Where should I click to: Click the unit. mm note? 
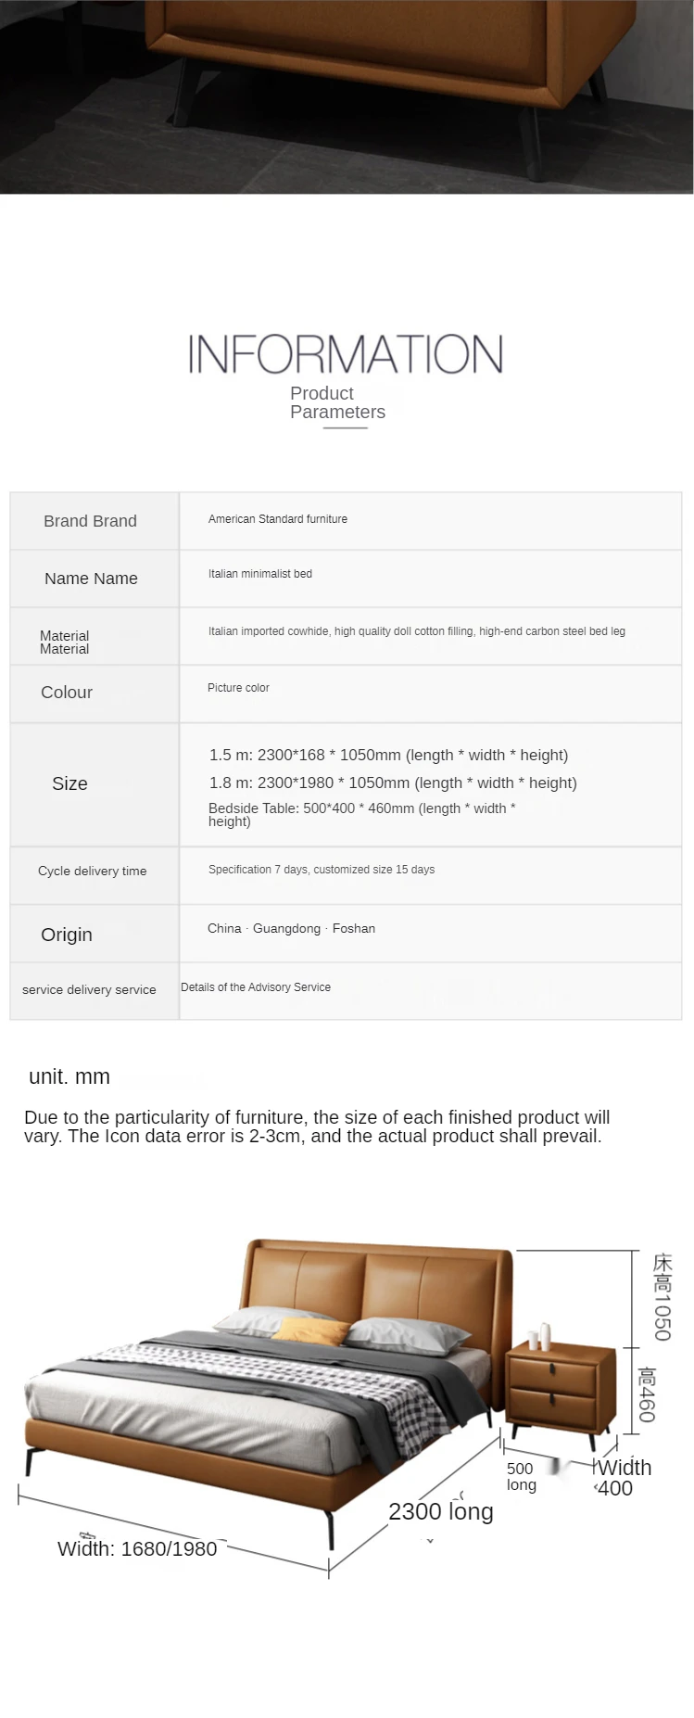click(x=69, y=1076)
